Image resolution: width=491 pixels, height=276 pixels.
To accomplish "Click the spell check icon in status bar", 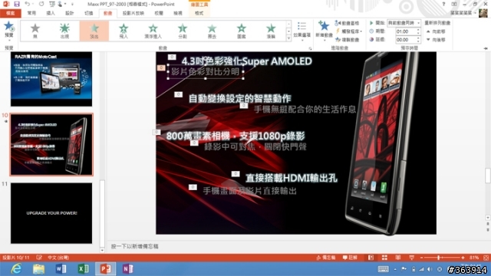I will (x=39, y=258).
